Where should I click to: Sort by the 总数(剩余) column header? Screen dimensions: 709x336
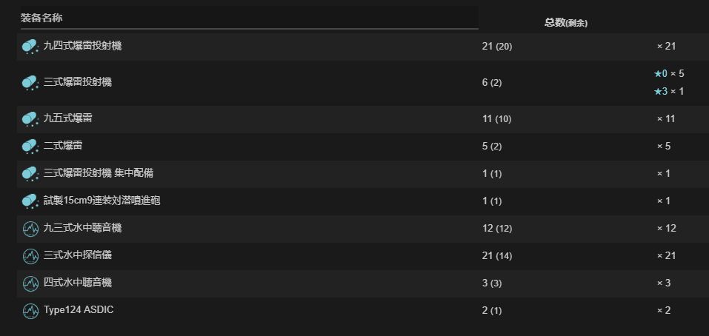pos(566,23)
